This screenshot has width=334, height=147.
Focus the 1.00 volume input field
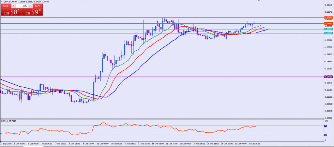tap(22, 6)
